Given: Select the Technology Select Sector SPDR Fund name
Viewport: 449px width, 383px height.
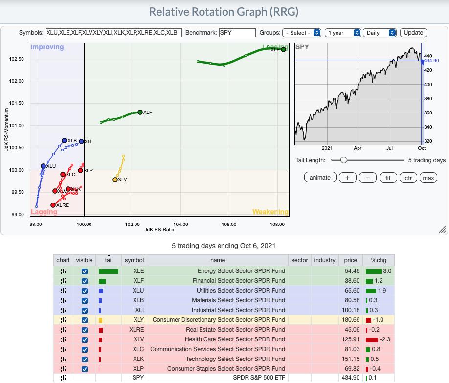Looking at the screenshot, I should tap(235, 359).
